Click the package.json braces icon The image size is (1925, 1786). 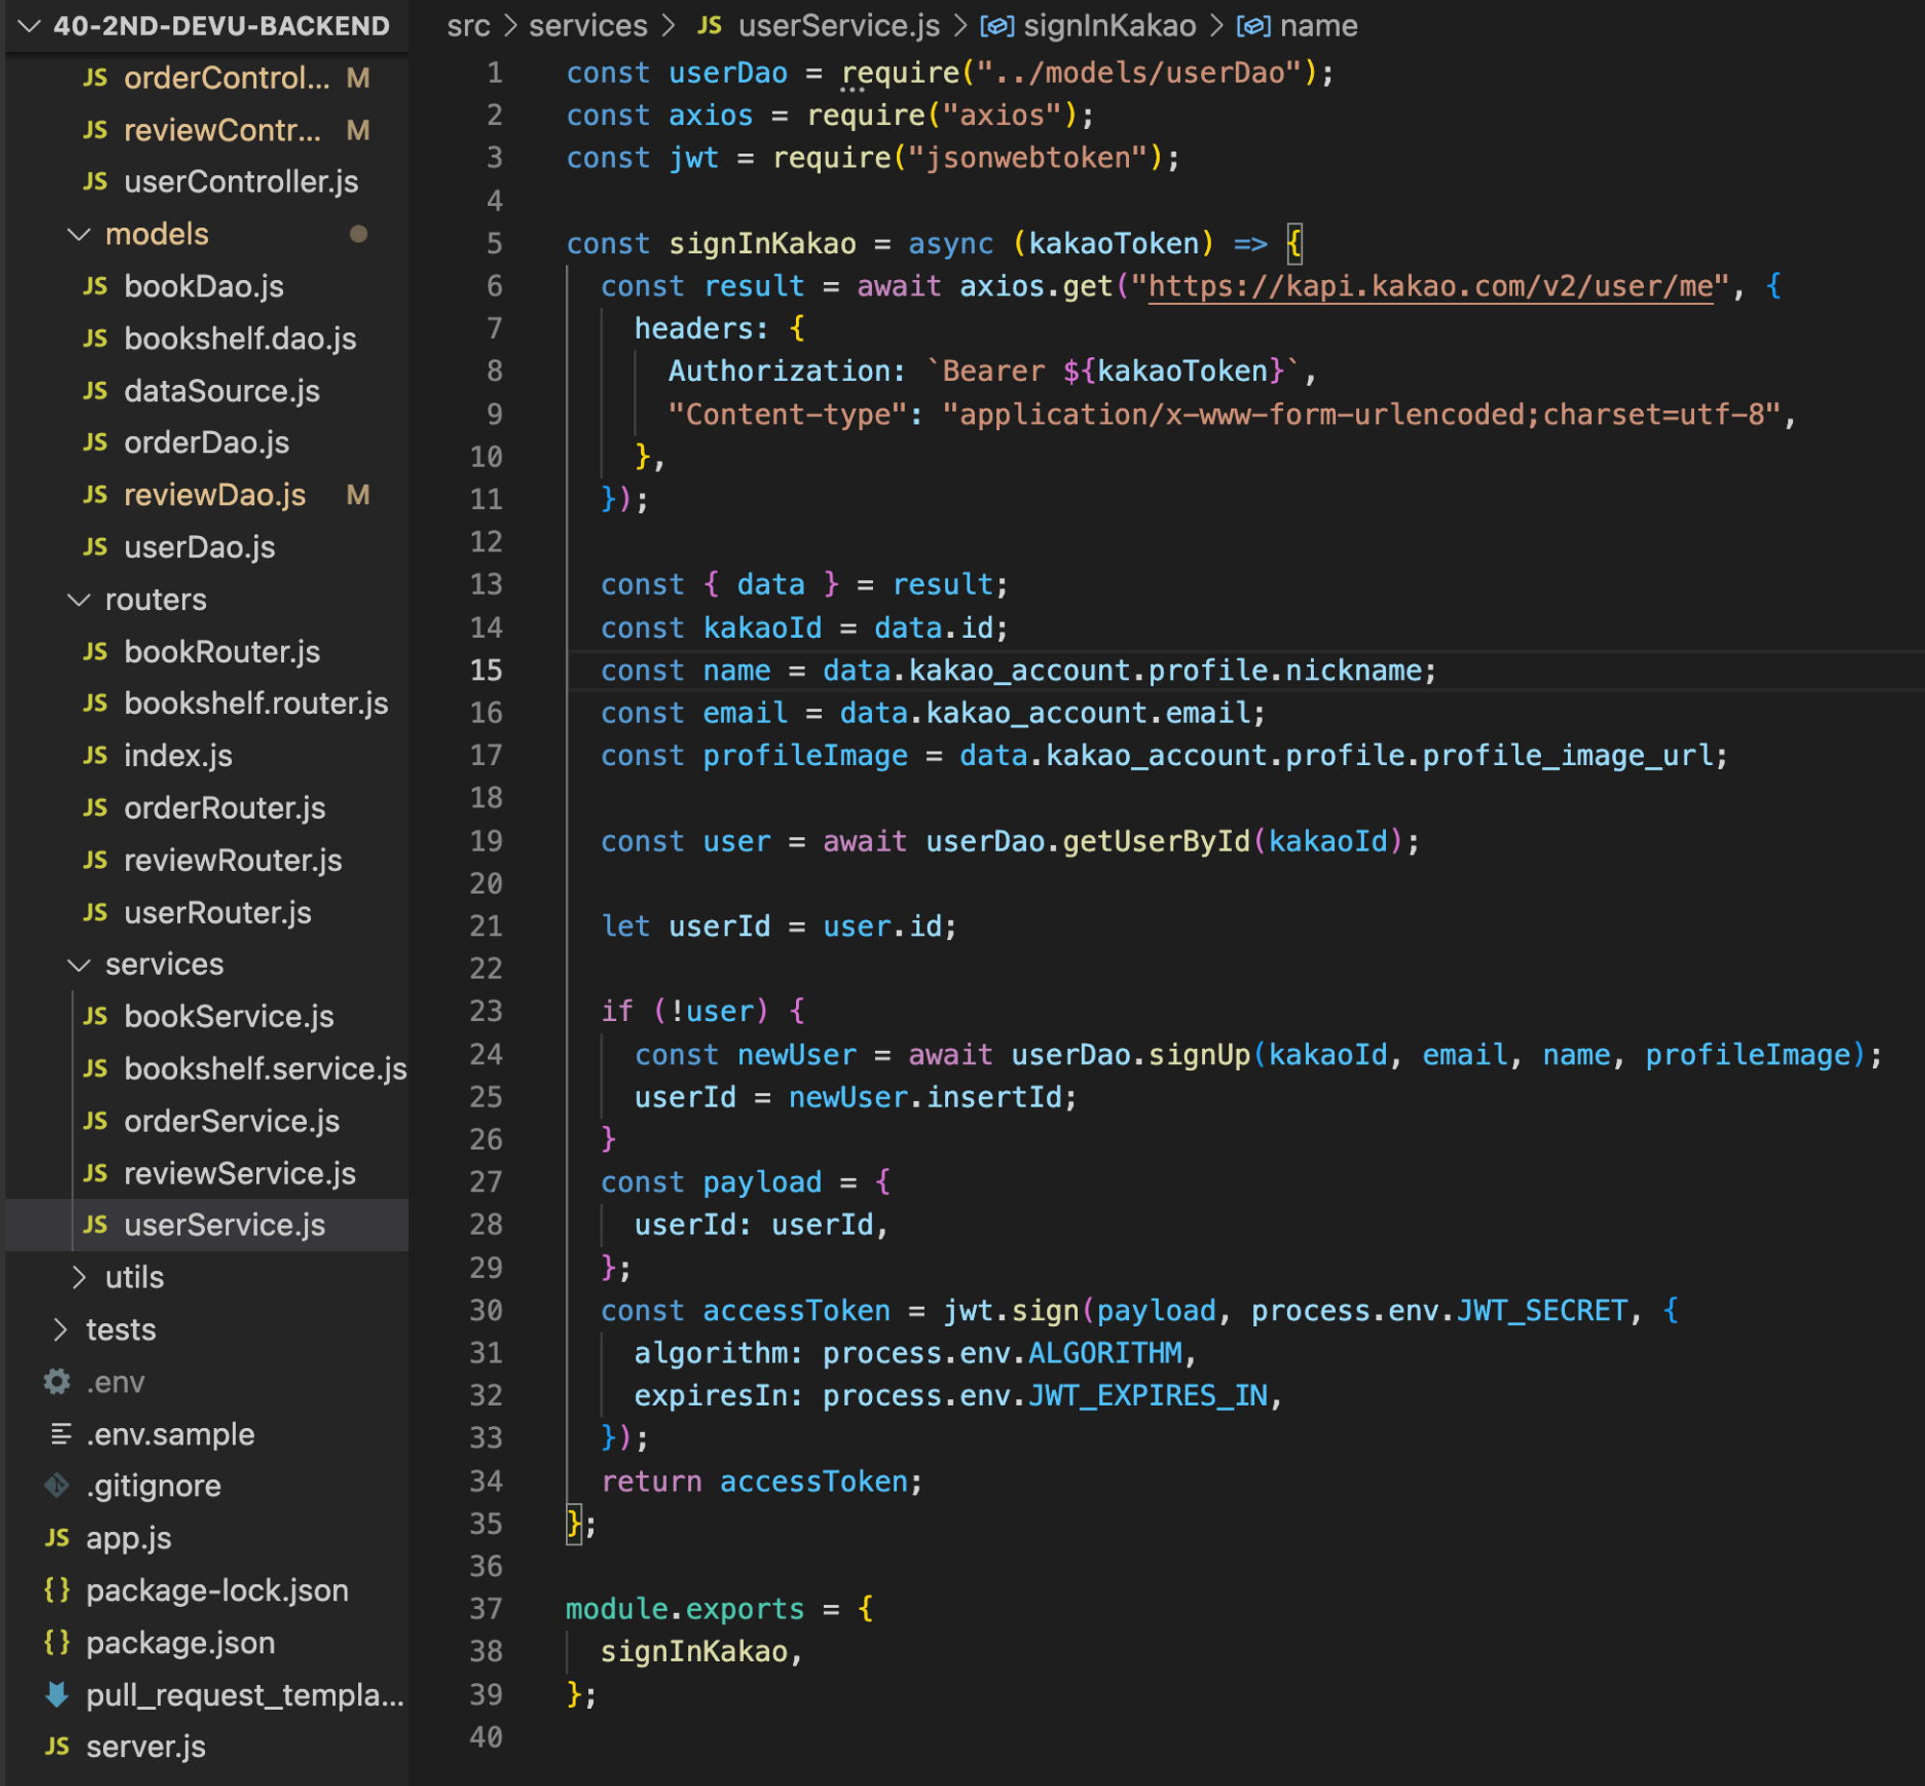point(57,1642)
